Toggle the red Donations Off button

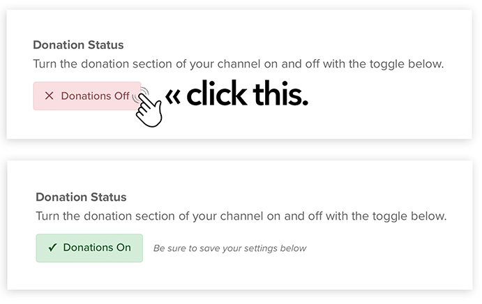(87, 96)
